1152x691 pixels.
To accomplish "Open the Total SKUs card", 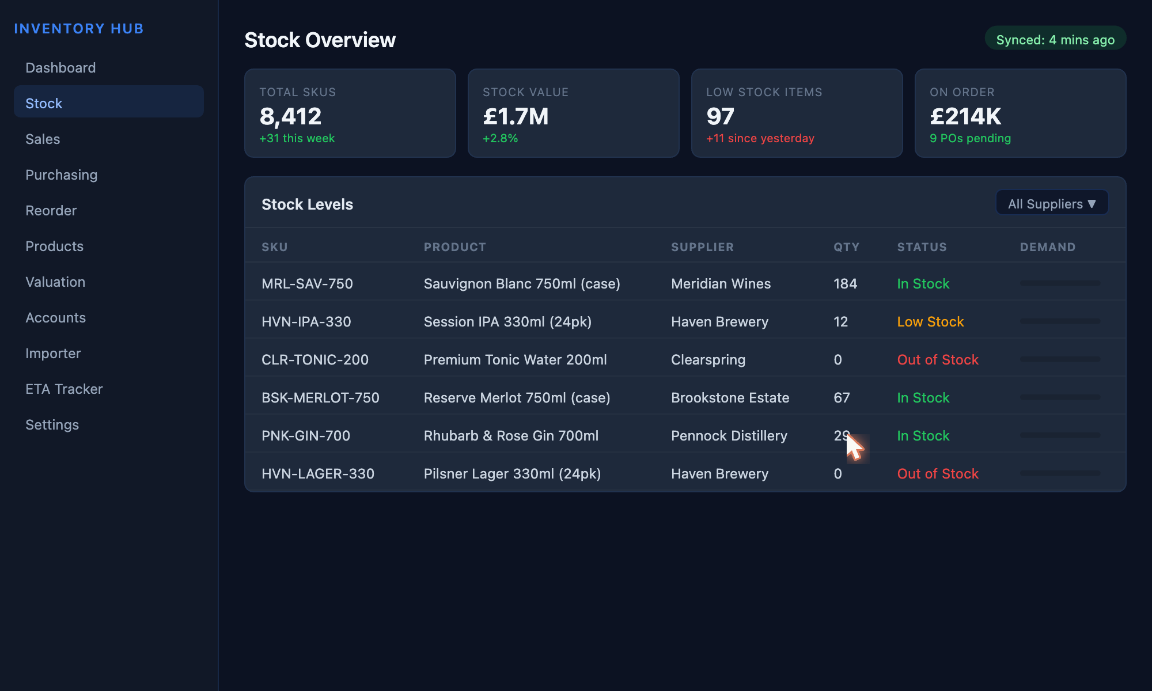I will click(x=350, y=113).
